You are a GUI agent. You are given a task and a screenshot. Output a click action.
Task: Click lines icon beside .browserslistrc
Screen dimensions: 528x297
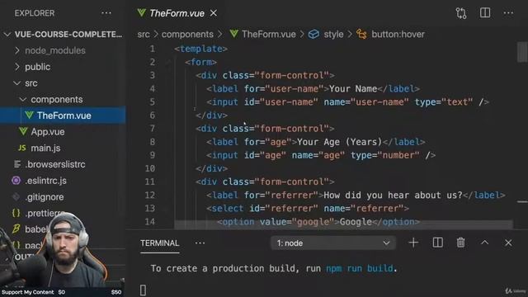point(16,164)
